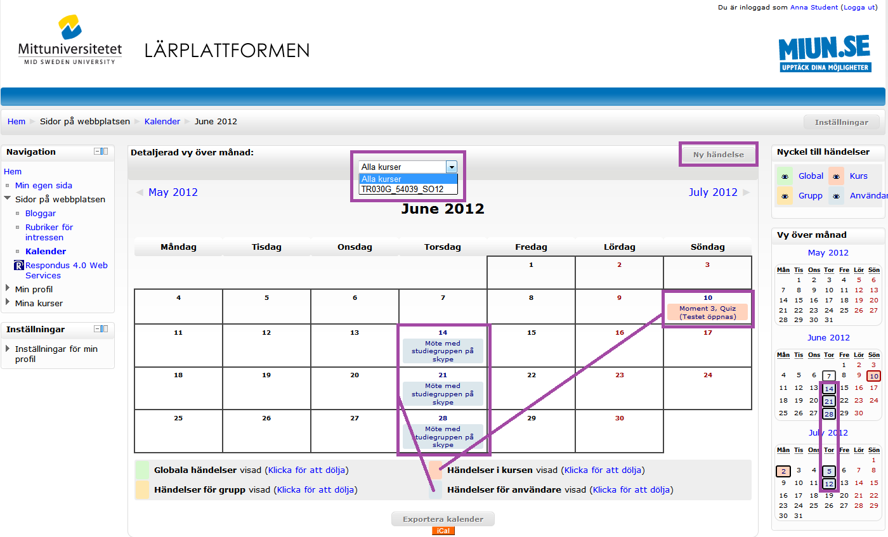888x537 pixels.
Task: Click the right arrow after July 2012
Action: point(747,192)
